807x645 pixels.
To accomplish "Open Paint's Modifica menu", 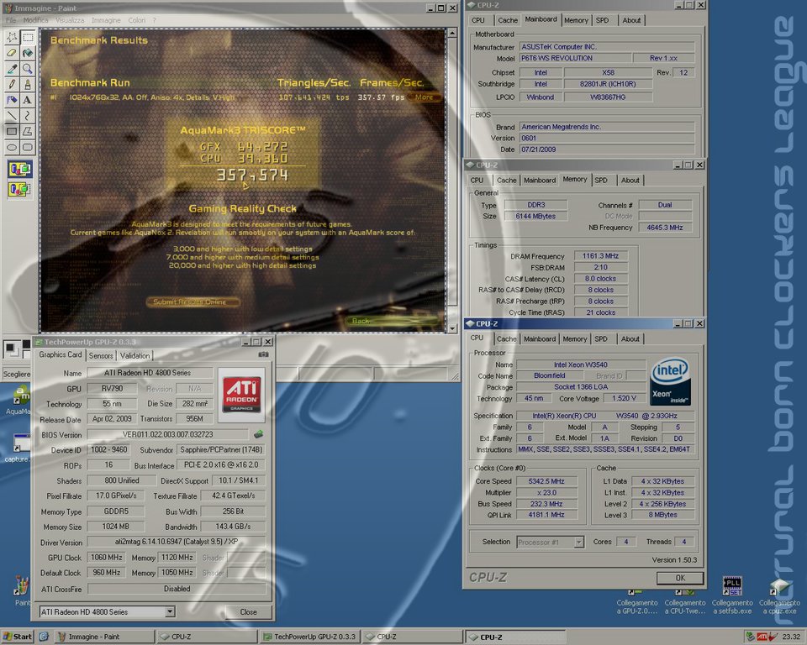I will click(35, 20).
